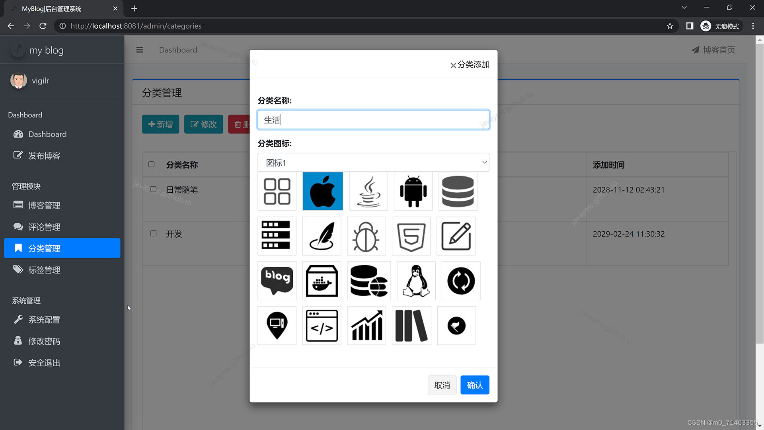
Task: Click the 确认 confirm button
Action: (475, 385)
